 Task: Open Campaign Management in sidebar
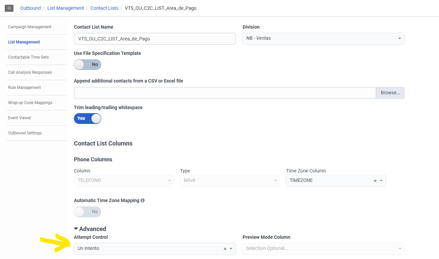tap(30, 27)
